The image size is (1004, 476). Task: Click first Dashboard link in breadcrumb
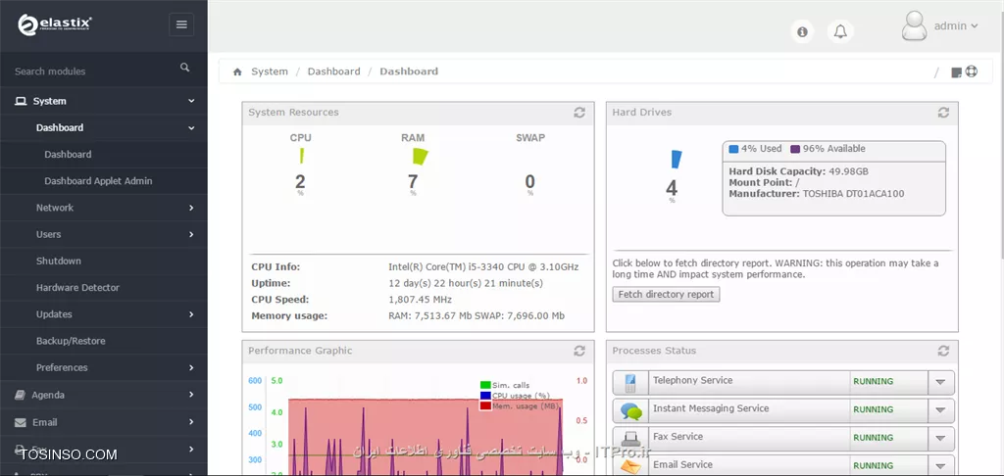tap(333, 71)
